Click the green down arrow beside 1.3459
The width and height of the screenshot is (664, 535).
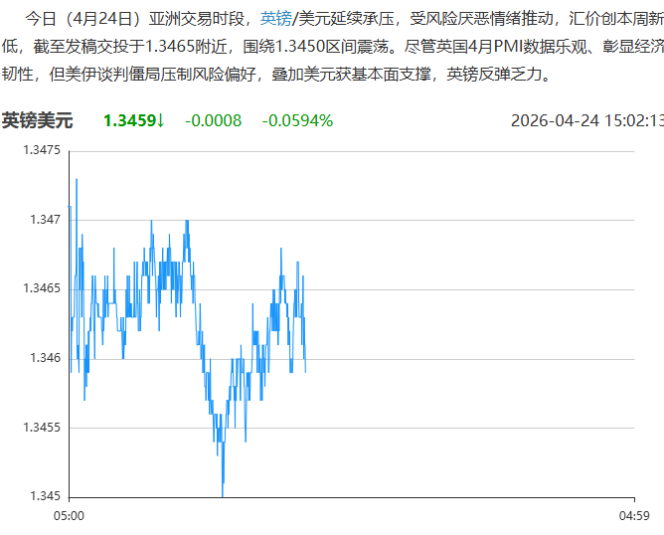160,120
